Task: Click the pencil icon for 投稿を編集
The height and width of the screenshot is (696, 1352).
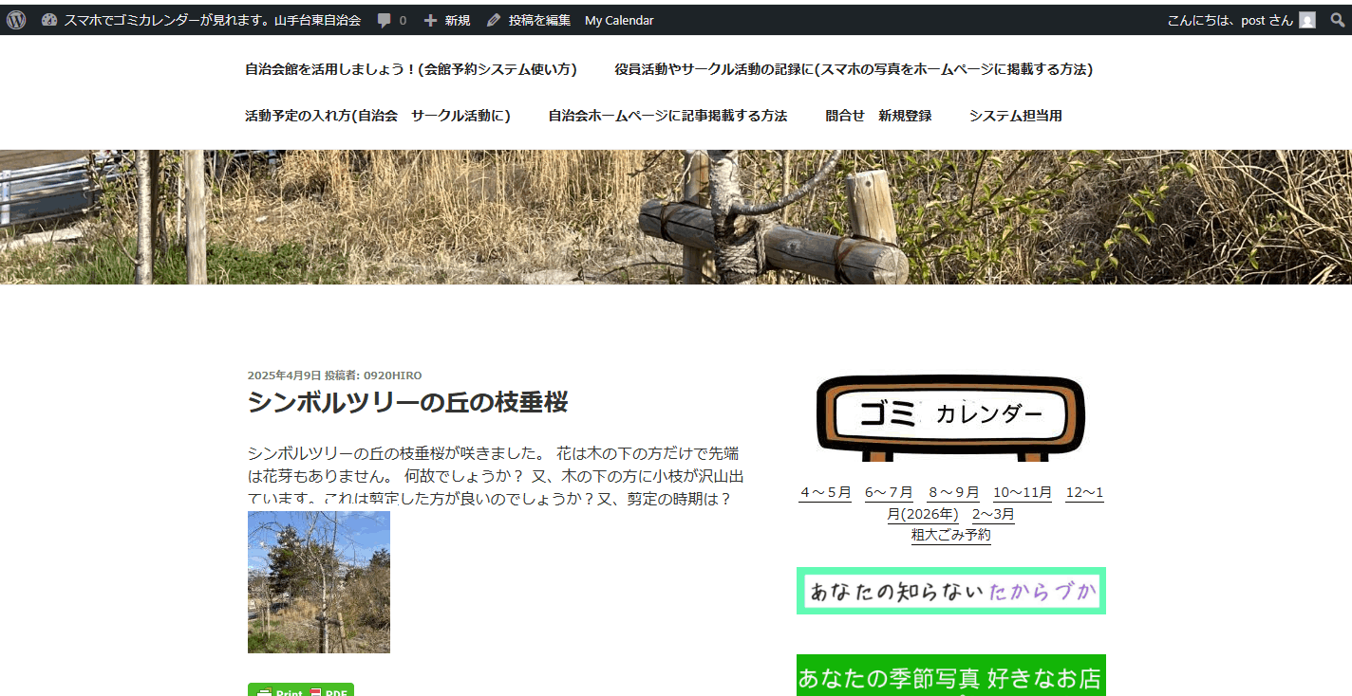Action: [493, 20]
